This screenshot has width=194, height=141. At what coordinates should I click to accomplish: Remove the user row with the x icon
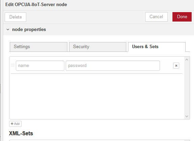(176, 66)
